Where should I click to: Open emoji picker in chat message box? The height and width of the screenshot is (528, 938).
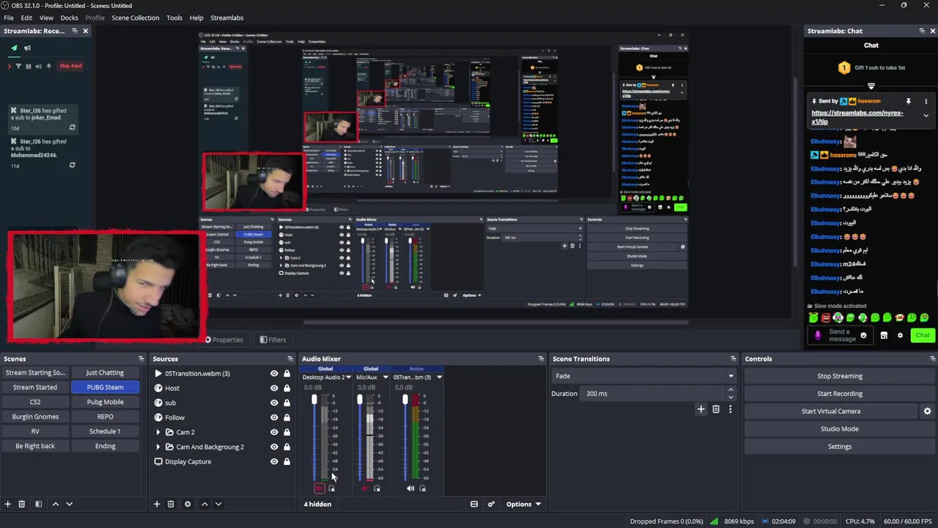(863, 335)
